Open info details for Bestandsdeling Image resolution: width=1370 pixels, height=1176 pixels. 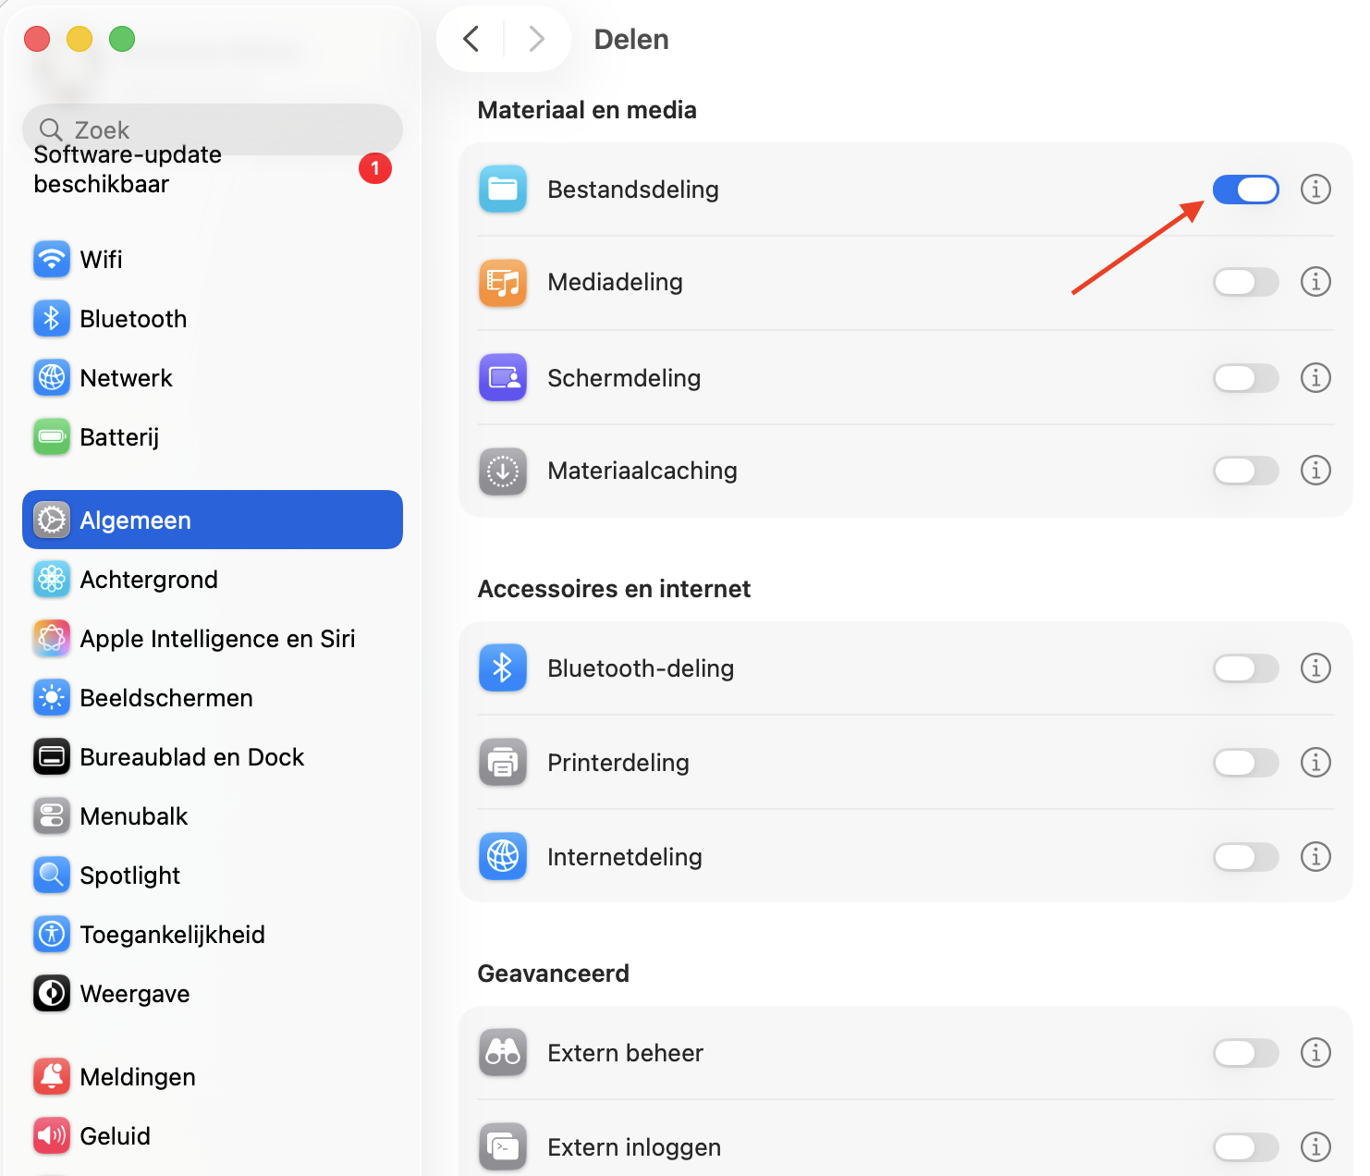(1315, 190)
